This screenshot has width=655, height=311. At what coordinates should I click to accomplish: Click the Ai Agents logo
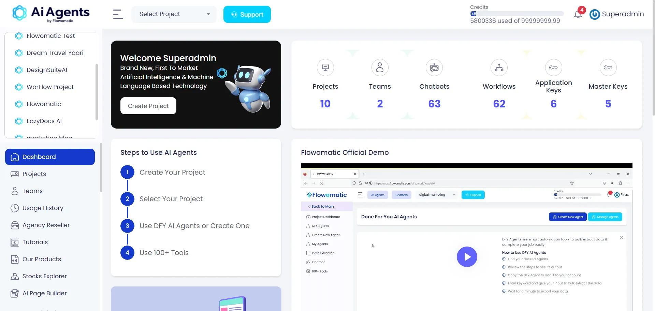(51, 14)
